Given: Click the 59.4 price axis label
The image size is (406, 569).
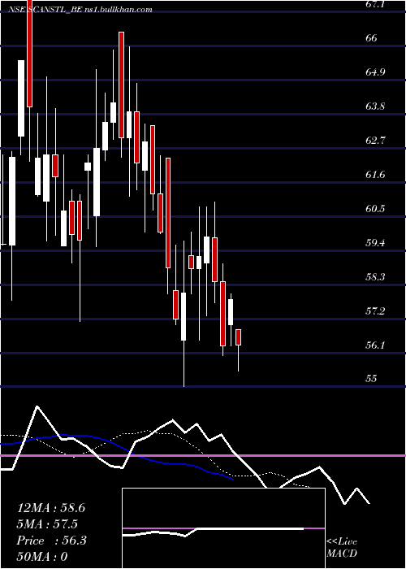Looking at the screenshot, I should (x=375, y=243).
